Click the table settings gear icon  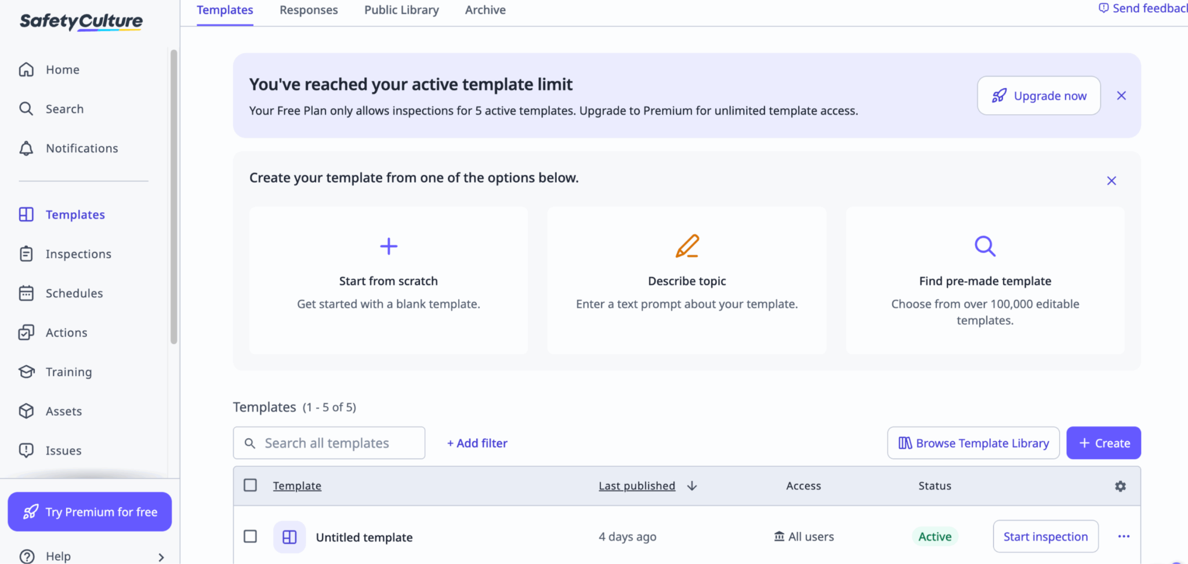(1120, 486)
